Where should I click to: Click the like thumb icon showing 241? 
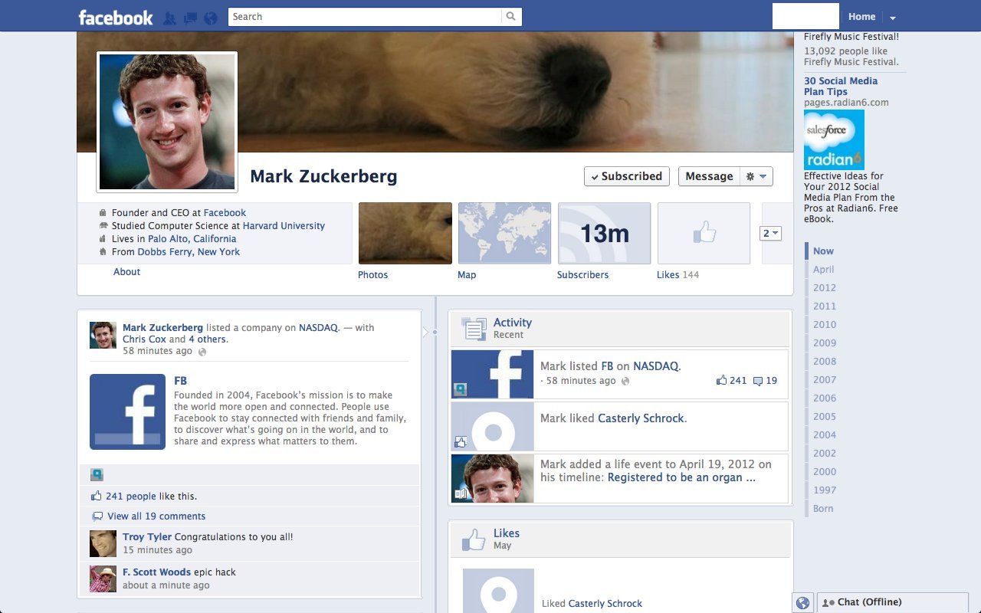[721, 380]
